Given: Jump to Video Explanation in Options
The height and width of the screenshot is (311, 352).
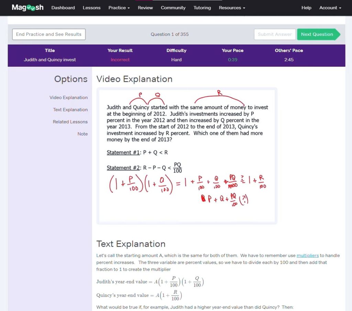Looking at the screenshot, I should click(x=68, y=98).
